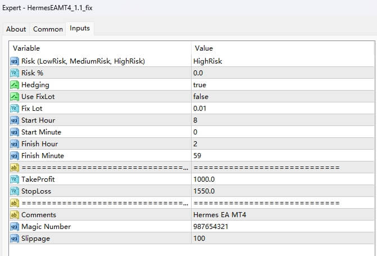This screenshot has width=377, height=256.
Task: Select the Finish Hour variable name
Action: pos(39,144)
